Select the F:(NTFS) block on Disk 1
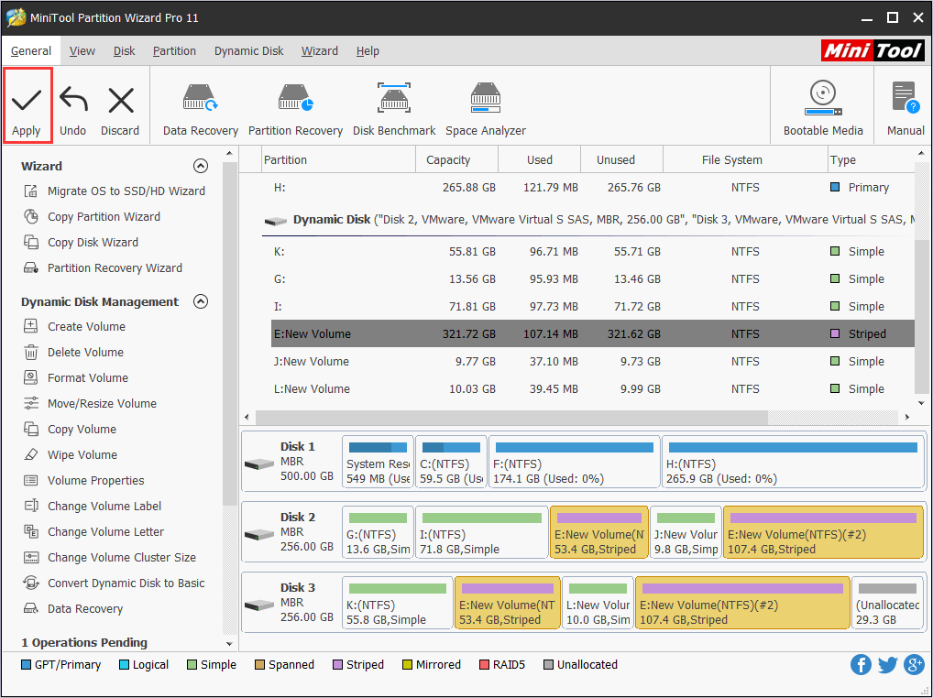Viewport: 933px width, 698px height. [575, 462]
